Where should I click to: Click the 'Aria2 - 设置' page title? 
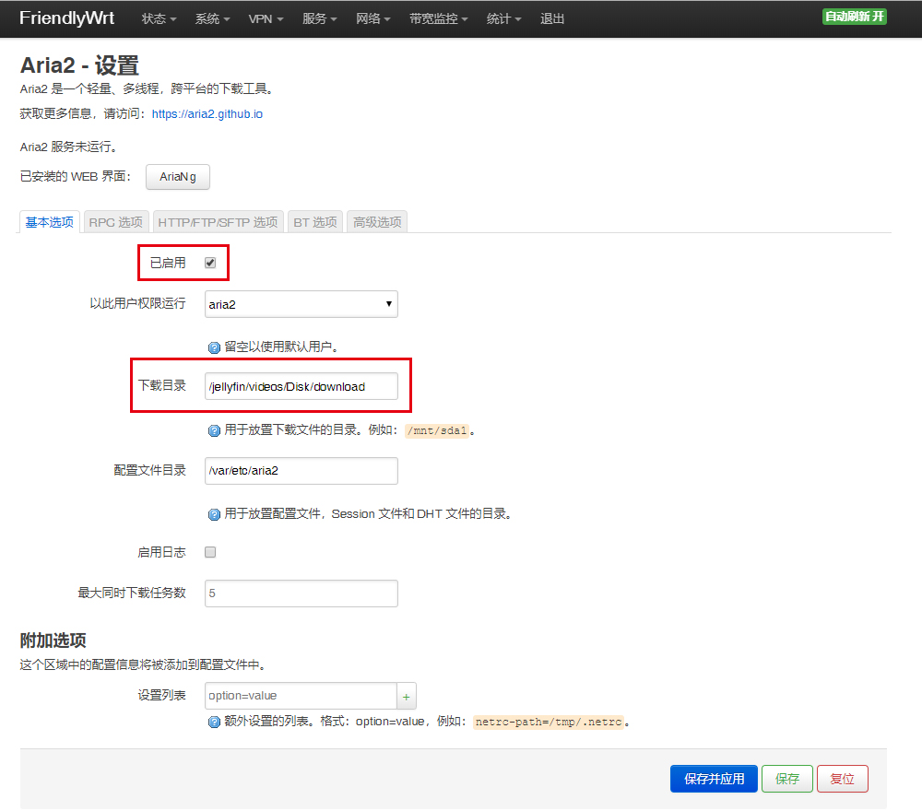[79, 65]
